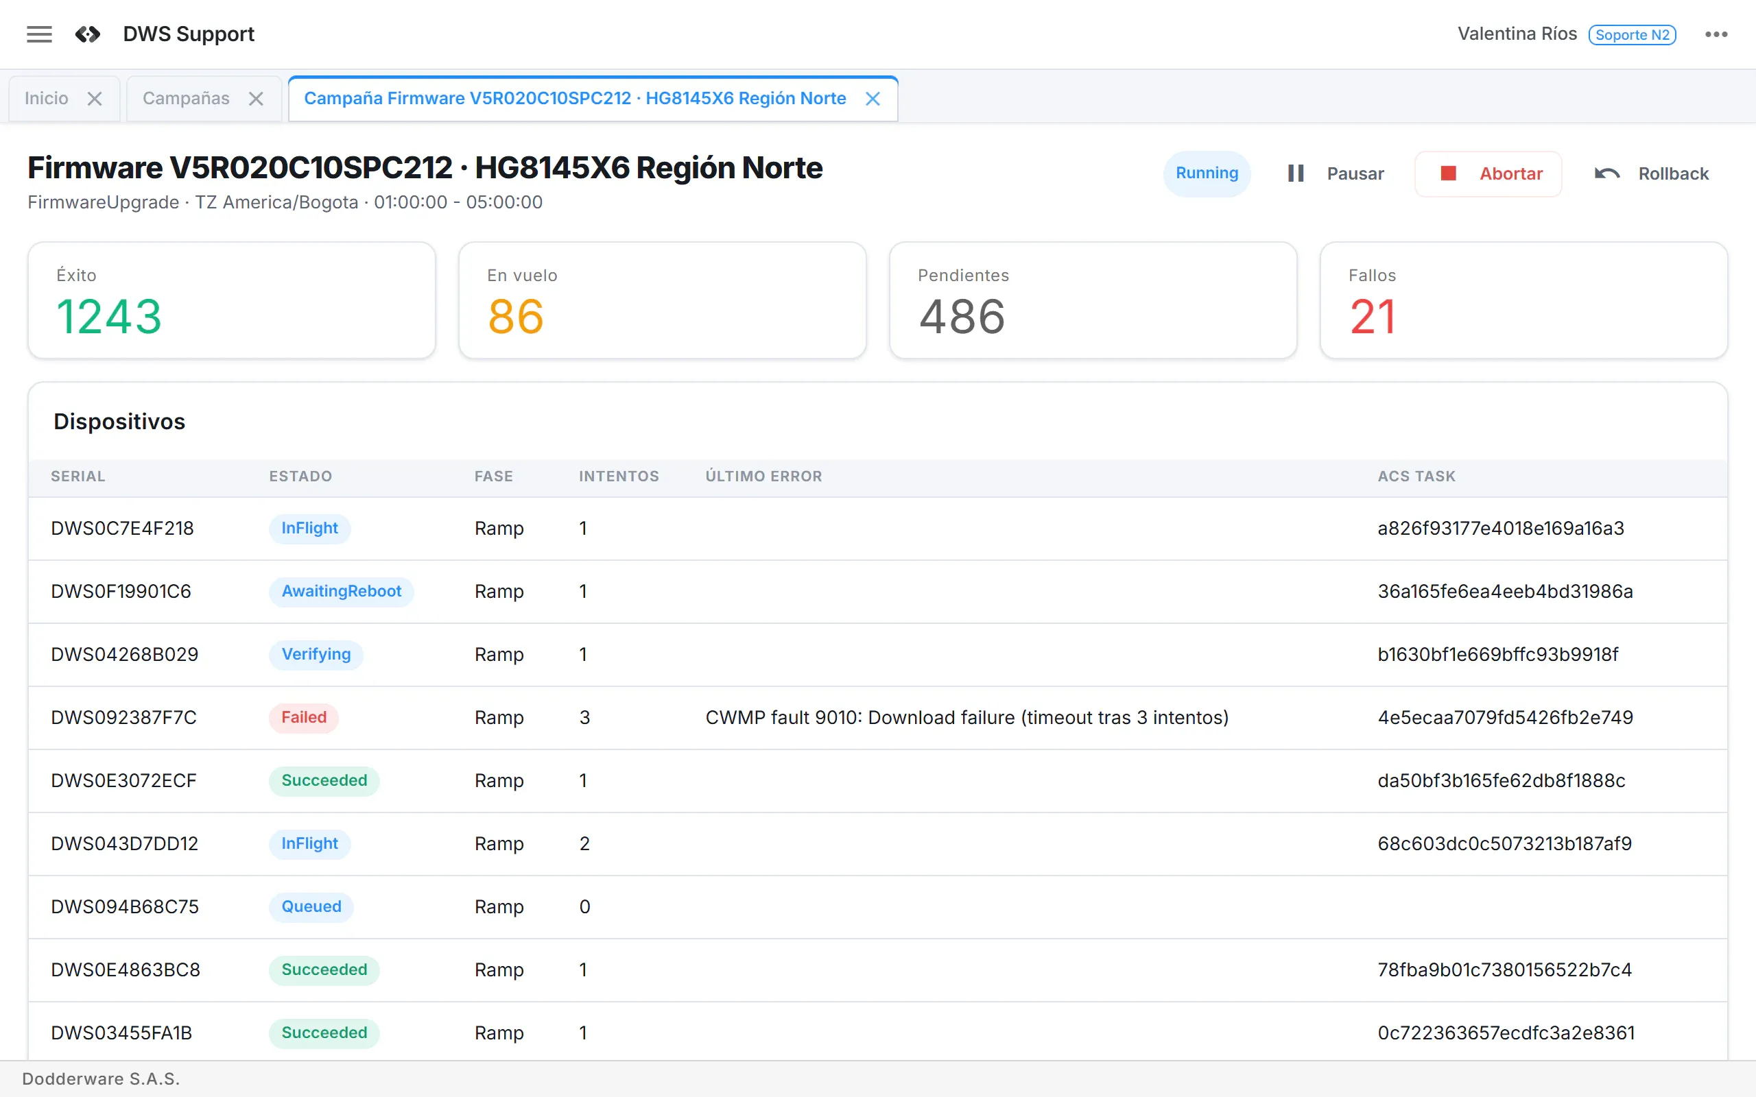
Task: Click Succeeded badge for DWS03455FA1B
Action: 324,1033
